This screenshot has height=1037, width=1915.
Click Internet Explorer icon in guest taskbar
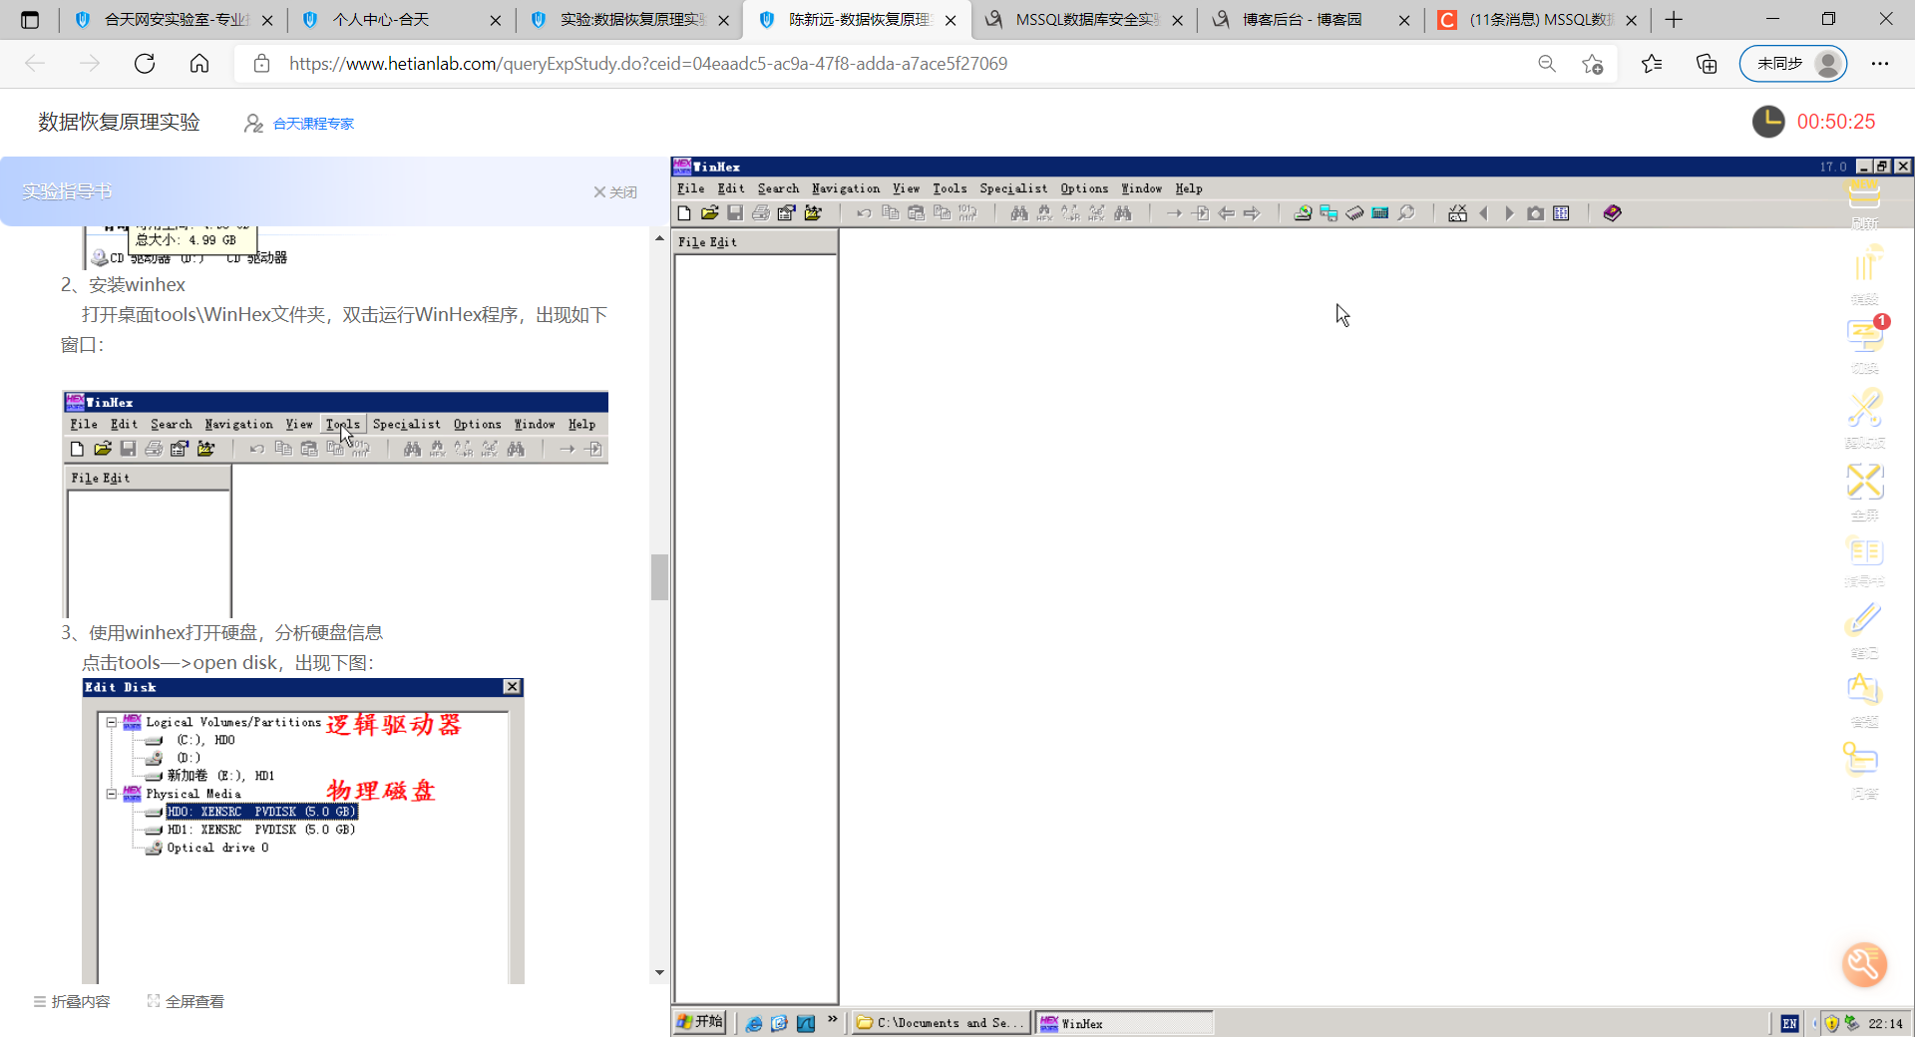(x=754, y=1023)
